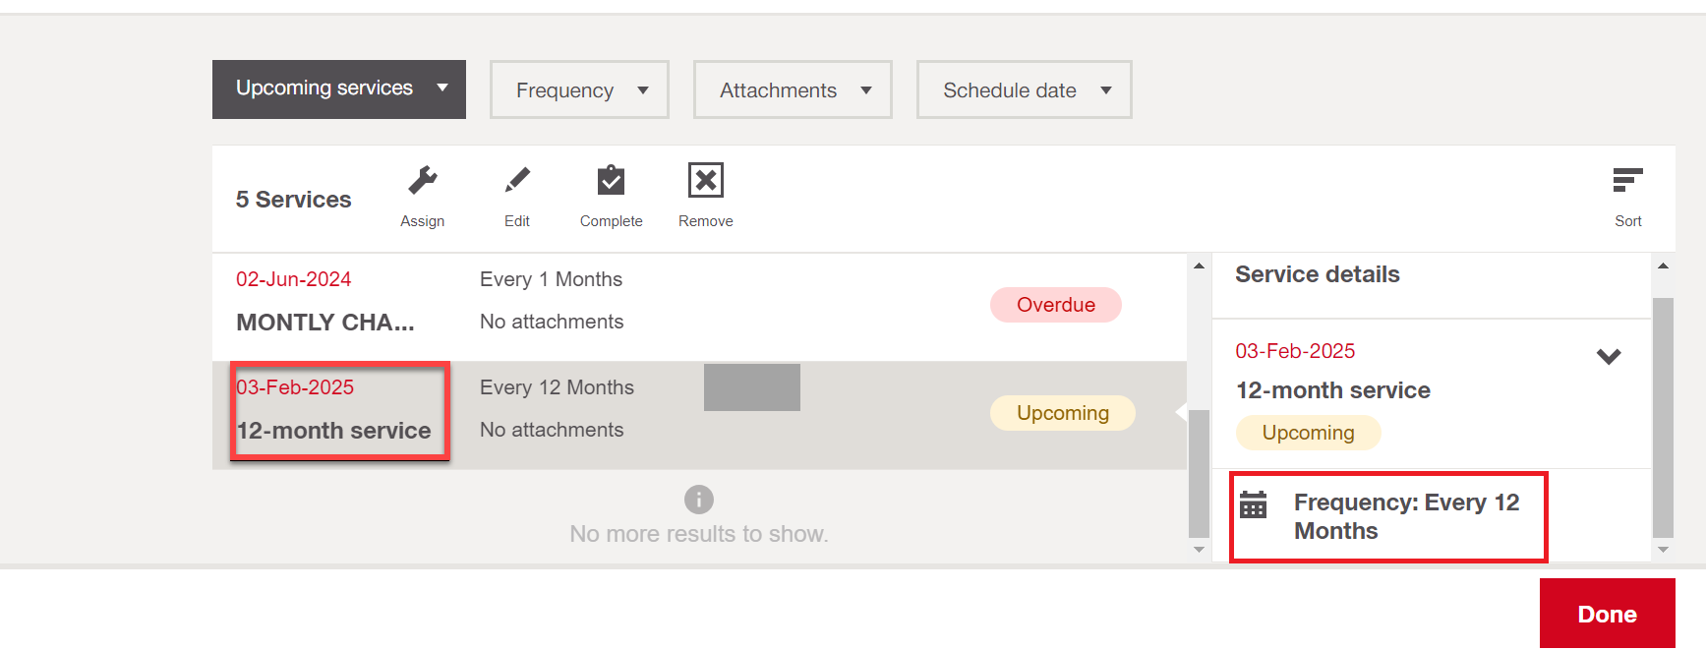Image resolution: width=1706 pixels, height=650 pixels.
Task: Click the Edit pencil icon
Action: coord(517,180)
